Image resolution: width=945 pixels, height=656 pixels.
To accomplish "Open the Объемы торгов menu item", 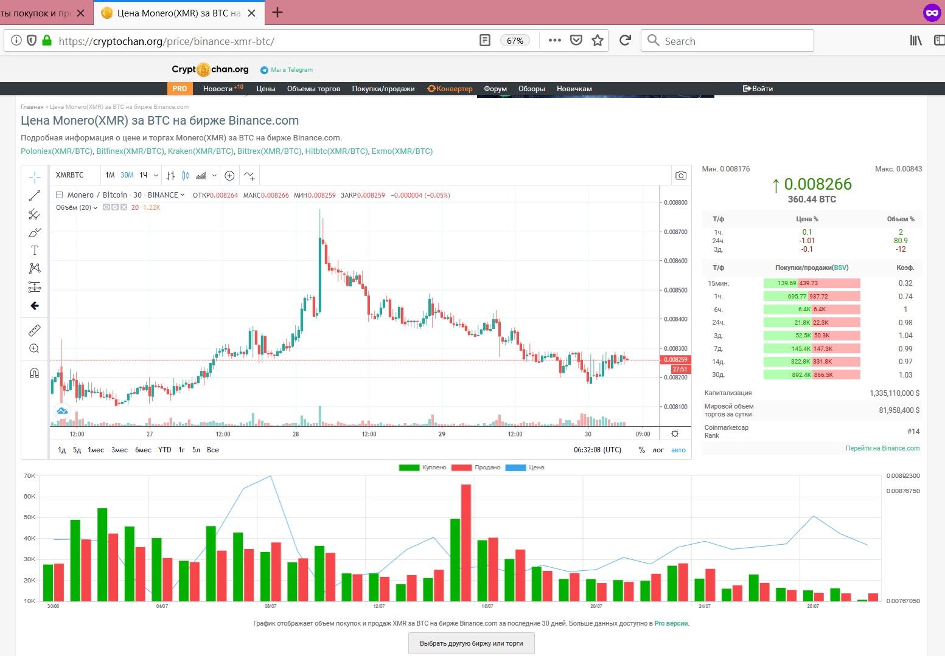I will 314,89.
